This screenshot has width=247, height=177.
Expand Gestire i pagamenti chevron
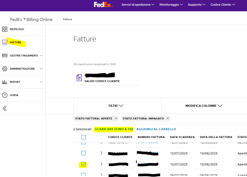[41, 55]
